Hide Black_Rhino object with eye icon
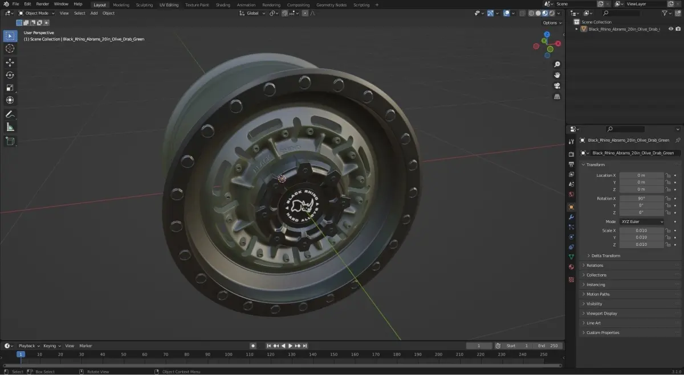The height and width of the screenshot is (375, 684). point(670,29)
